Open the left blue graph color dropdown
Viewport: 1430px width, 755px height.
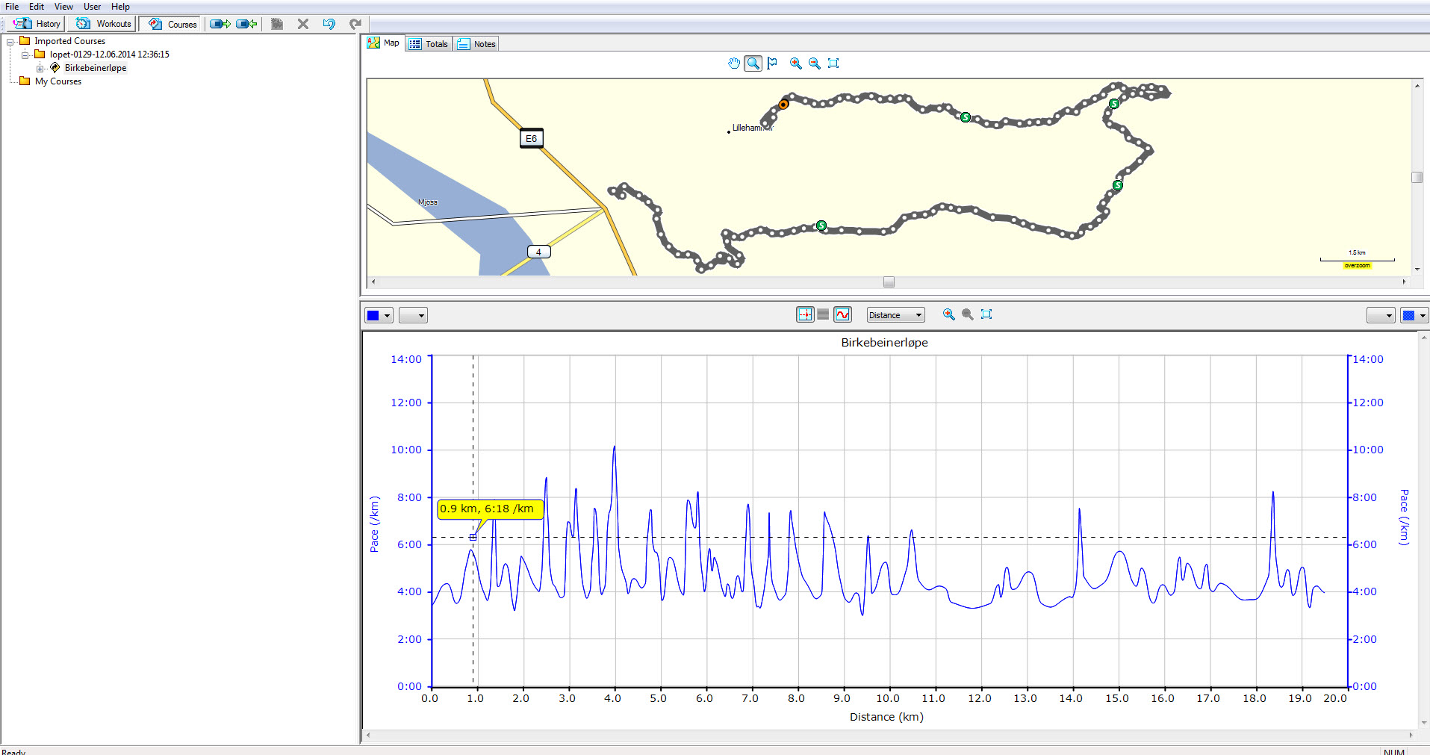click(x=379, y=315)
